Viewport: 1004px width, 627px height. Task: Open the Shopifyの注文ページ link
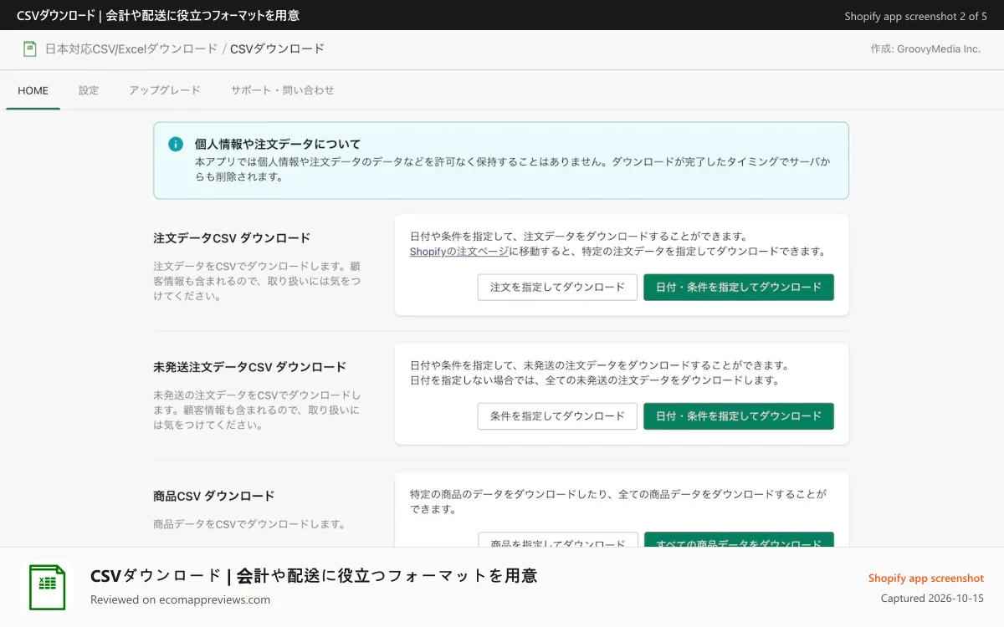point(459,251)
